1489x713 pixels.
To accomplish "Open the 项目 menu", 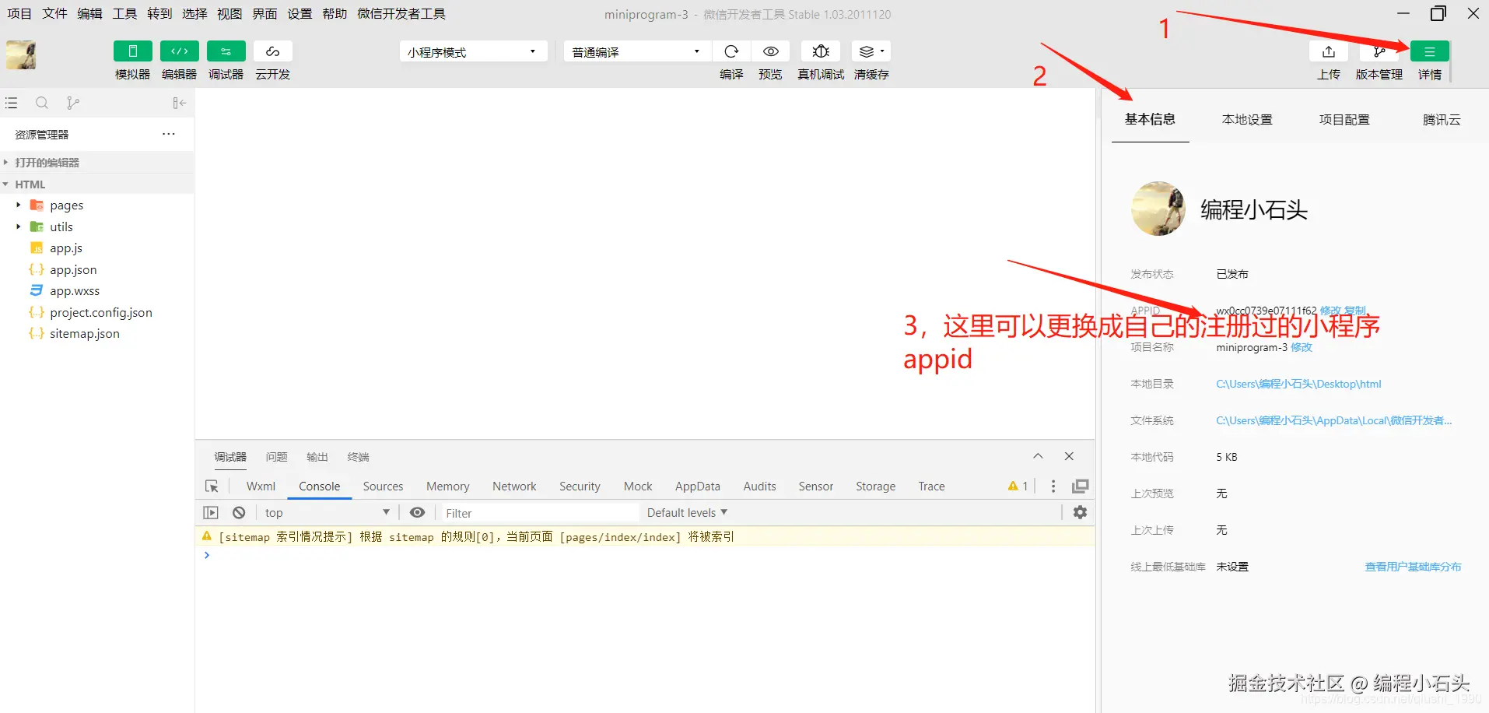I will click(x=19, y=14).
